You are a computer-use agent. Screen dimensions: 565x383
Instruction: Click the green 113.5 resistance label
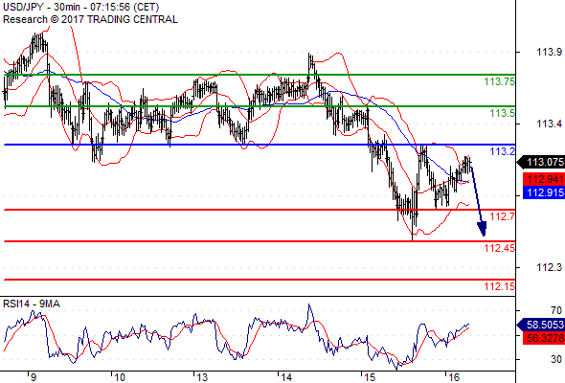[502, 113]
